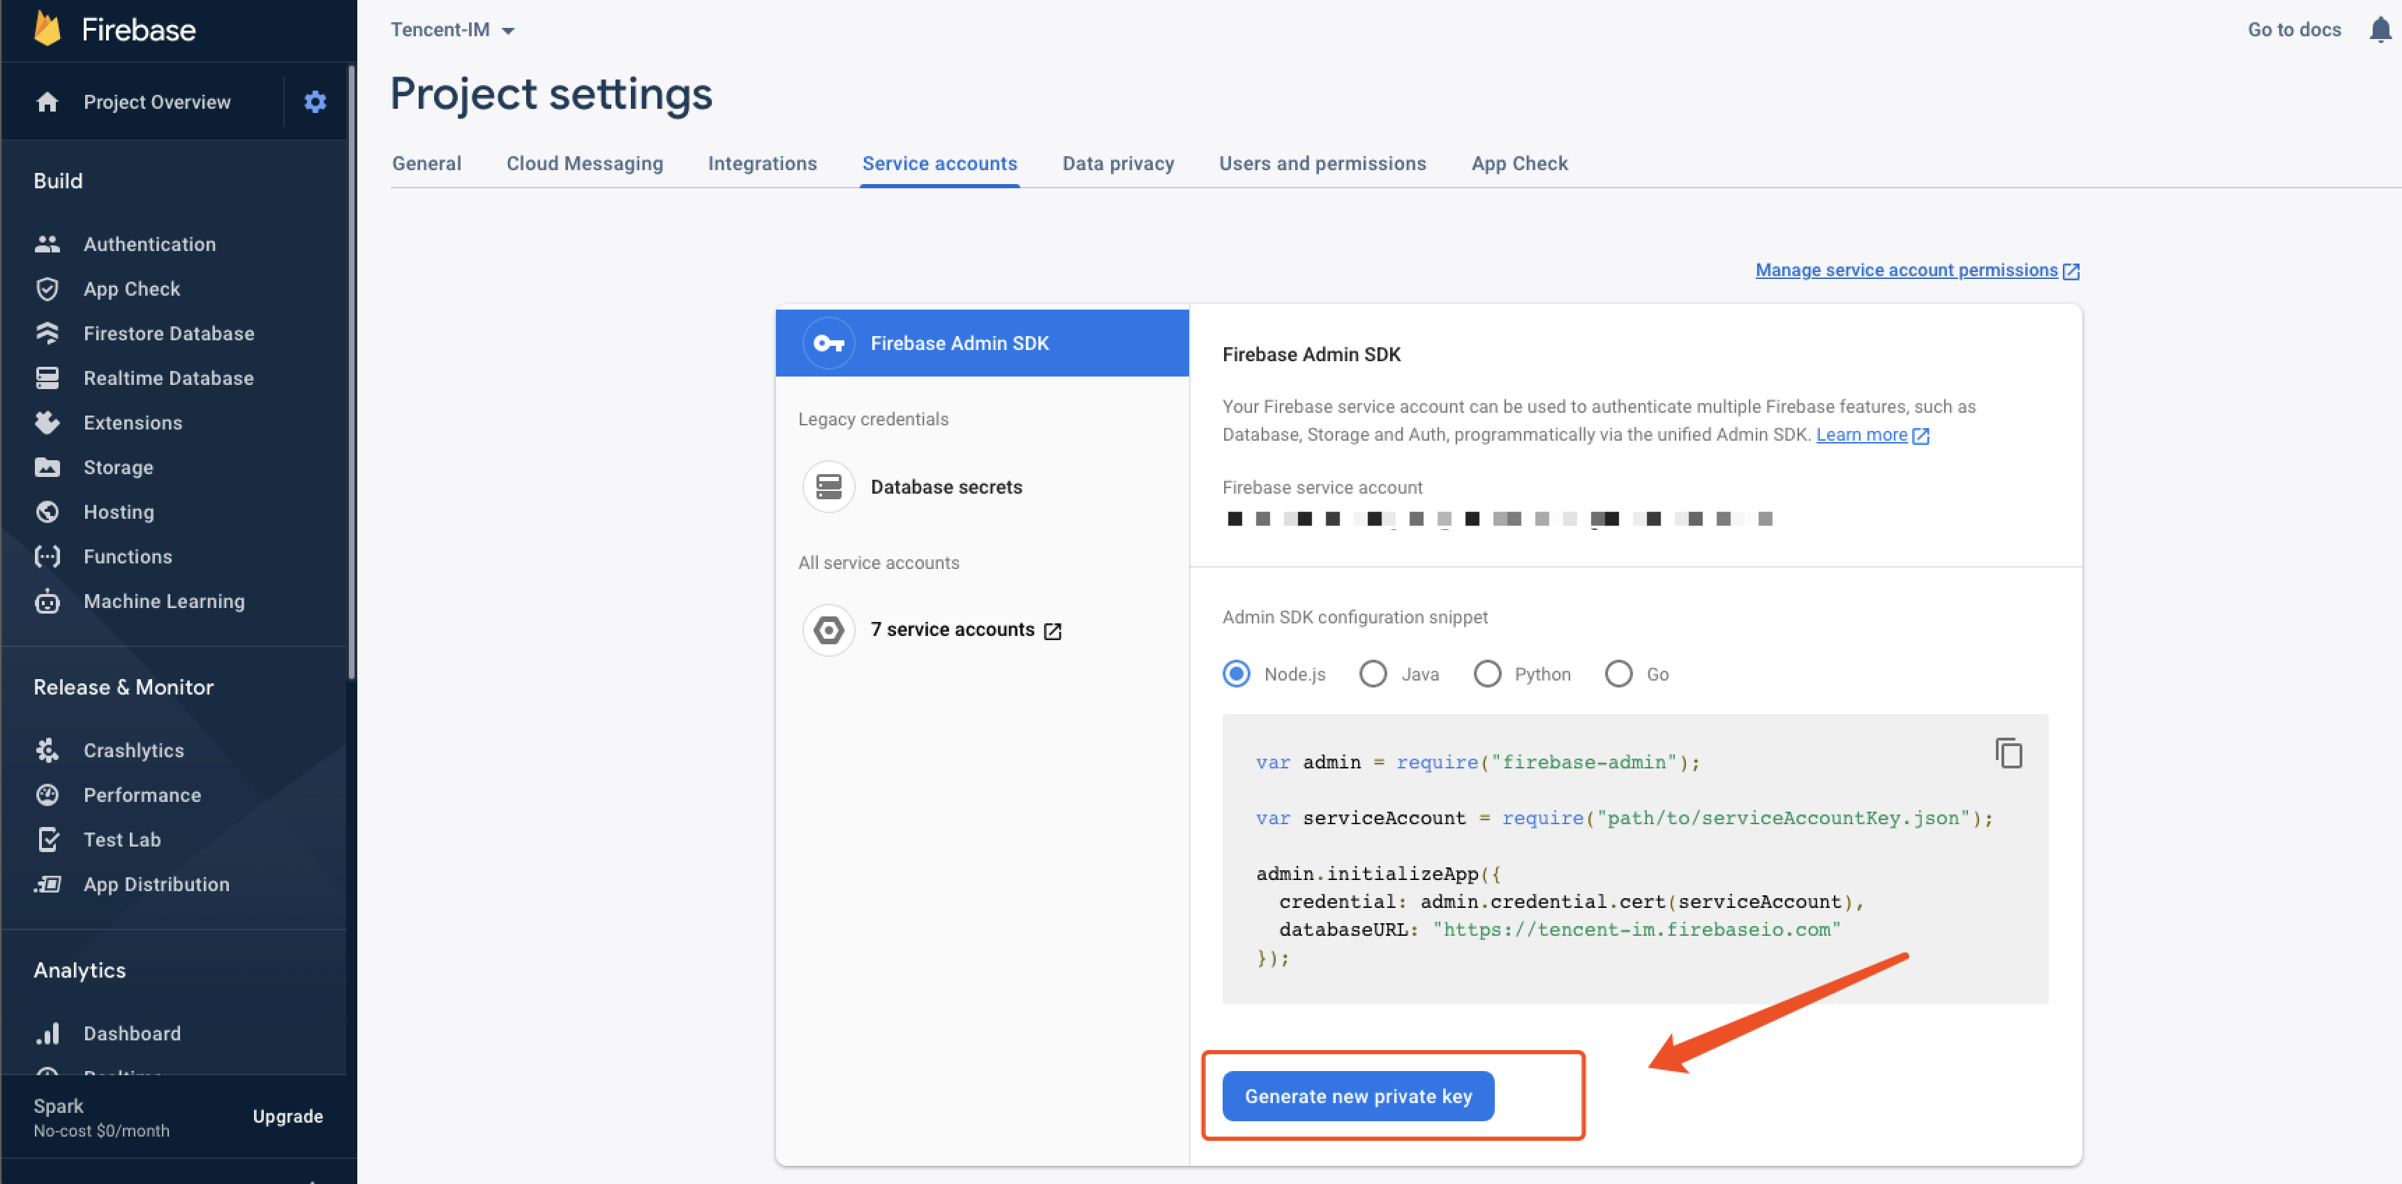Click the Hosting globe icon

click(47, 513)
